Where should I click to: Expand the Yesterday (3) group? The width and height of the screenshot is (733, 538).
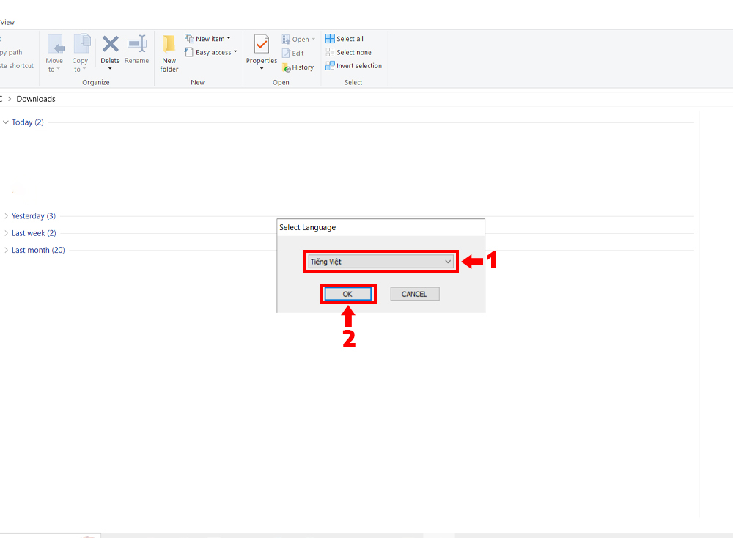click(6, 216)
